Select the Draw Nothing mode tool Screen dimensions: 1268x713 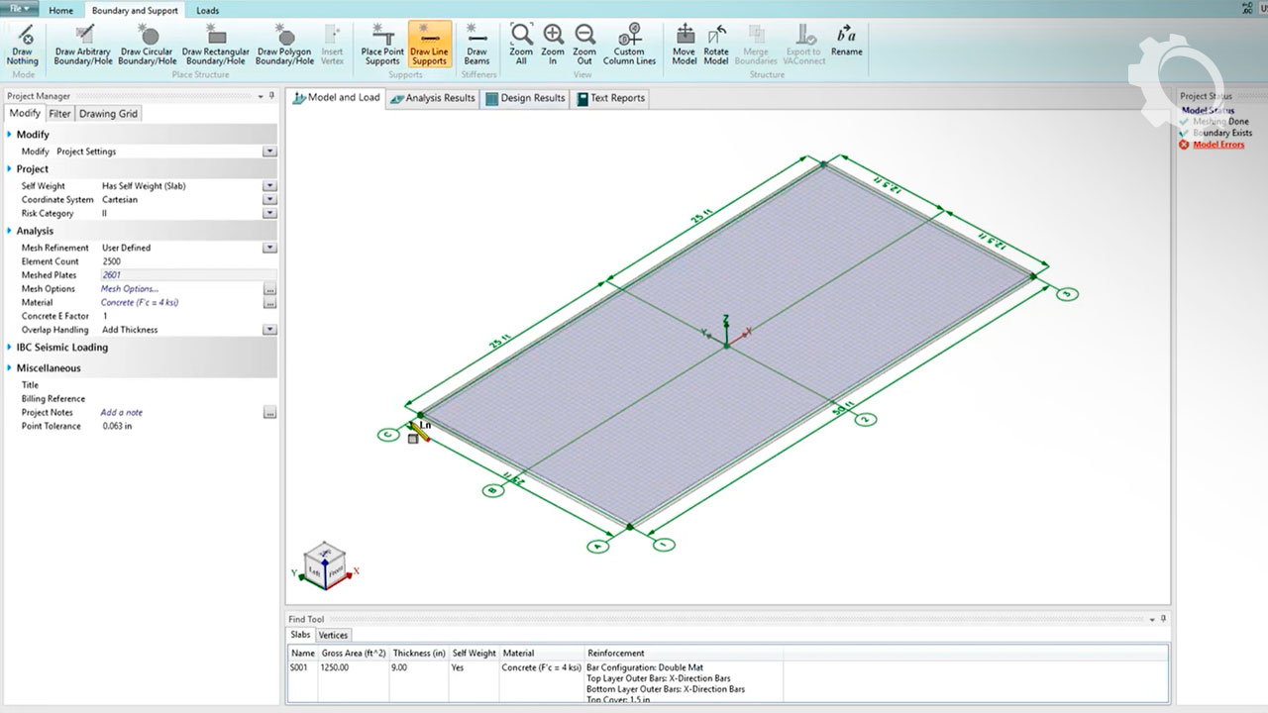[22, 44]
